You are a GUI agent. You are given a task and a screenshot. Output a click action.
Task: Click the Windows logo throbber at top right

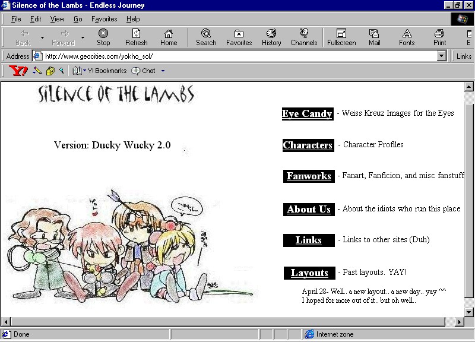[463, 19]
